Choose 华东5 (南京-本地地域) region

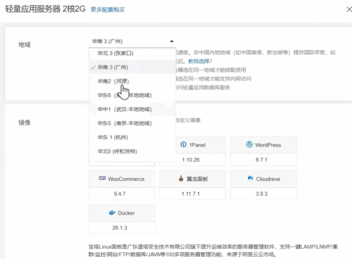124,124
